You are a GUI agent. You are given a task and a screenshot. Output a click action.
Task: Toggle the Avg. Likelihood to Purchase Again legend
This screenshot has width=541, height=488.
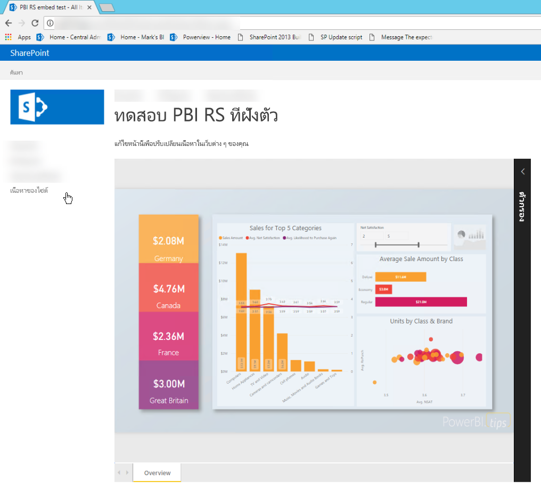coord(310,237)
